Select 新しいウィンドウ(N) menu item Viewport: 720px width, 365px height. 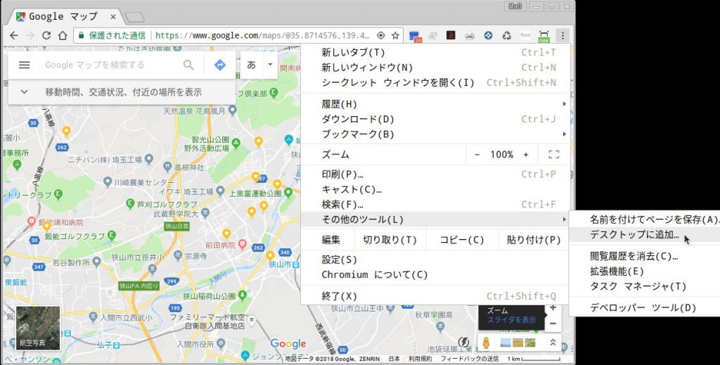(436, 68)
